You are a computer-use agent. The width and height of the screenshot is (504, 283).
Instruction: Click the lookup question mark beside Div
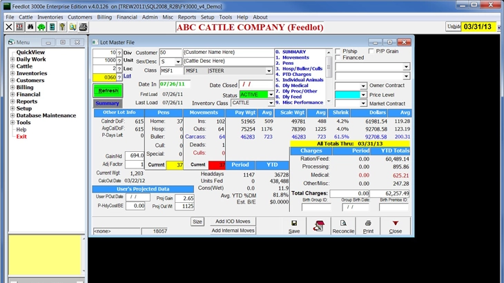pos(119,52)
